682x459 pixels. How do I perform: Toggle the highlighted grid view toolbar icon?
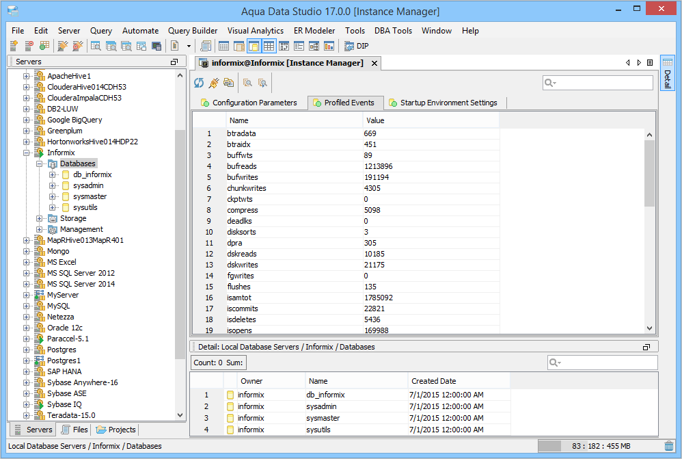(x=269, y=46)
